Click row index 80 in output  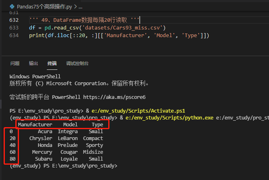click(13, 159)
